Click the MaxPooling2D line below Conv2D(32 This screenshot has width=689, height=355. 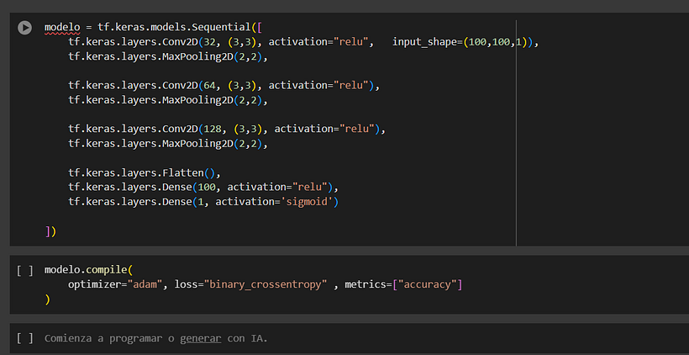pyautogui.click(x=168, y=56)
